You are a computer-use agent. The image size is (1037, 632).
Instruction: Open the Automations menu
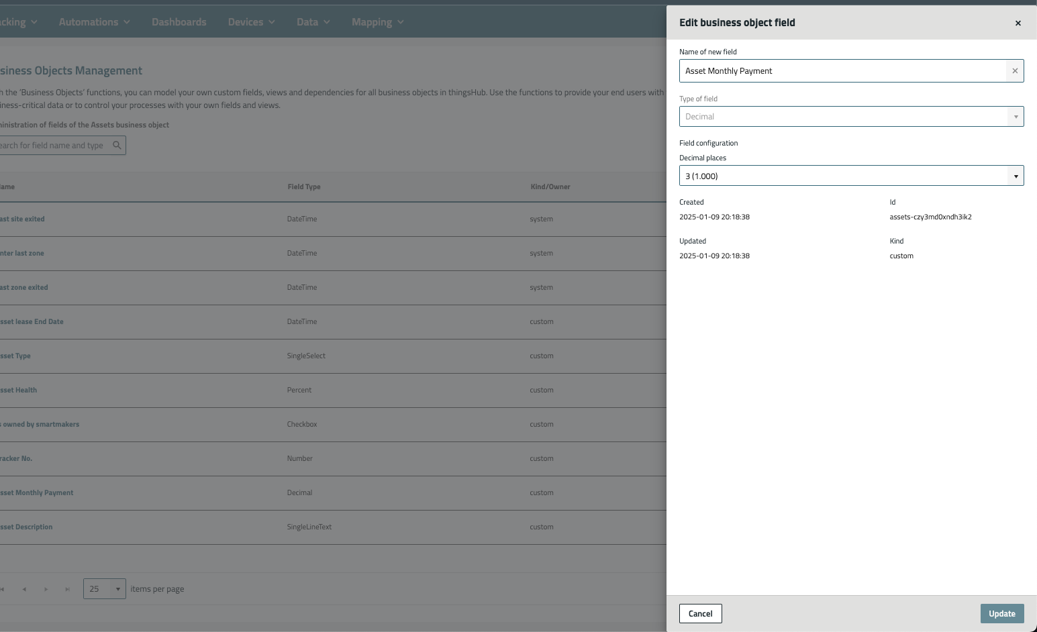click(94, 22)
